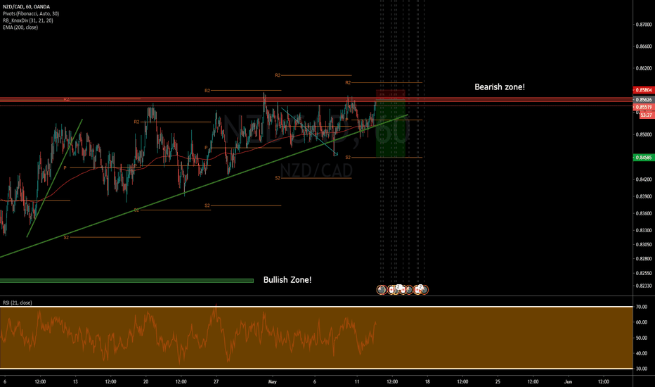Click the red 0.85804 stop price label

click(644, 90)
